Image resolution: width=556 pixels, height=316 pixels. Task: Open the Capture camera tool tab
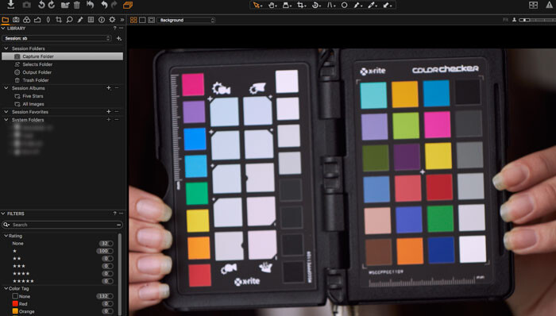16,20
